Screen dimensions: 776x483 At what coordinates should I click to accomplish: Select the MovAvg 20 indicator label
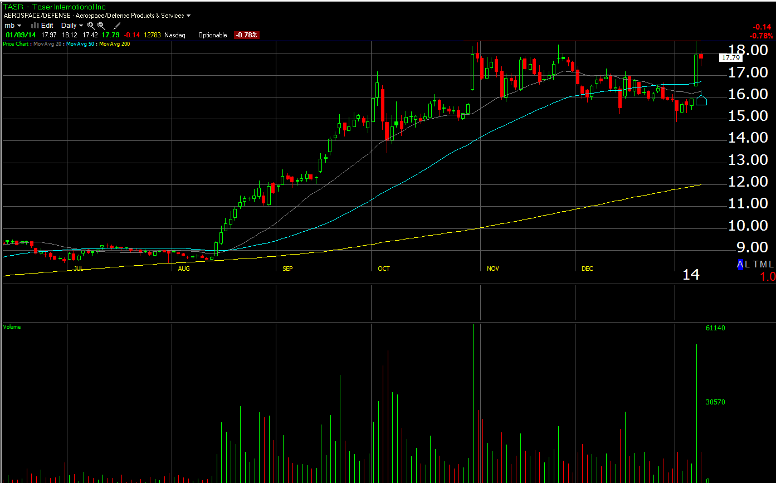48,44
